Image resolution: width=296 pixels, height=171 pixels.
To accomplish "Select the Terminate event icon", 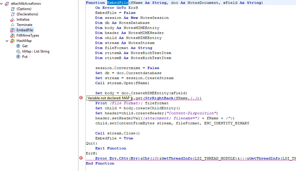I will (x=12, y=25).
